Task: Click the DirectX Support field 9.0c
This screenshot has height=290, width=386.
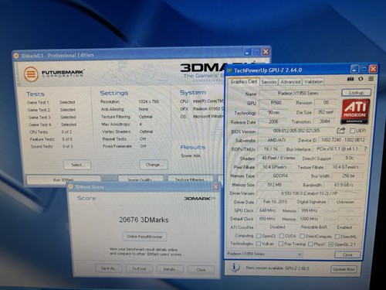Action: (349, 158)
